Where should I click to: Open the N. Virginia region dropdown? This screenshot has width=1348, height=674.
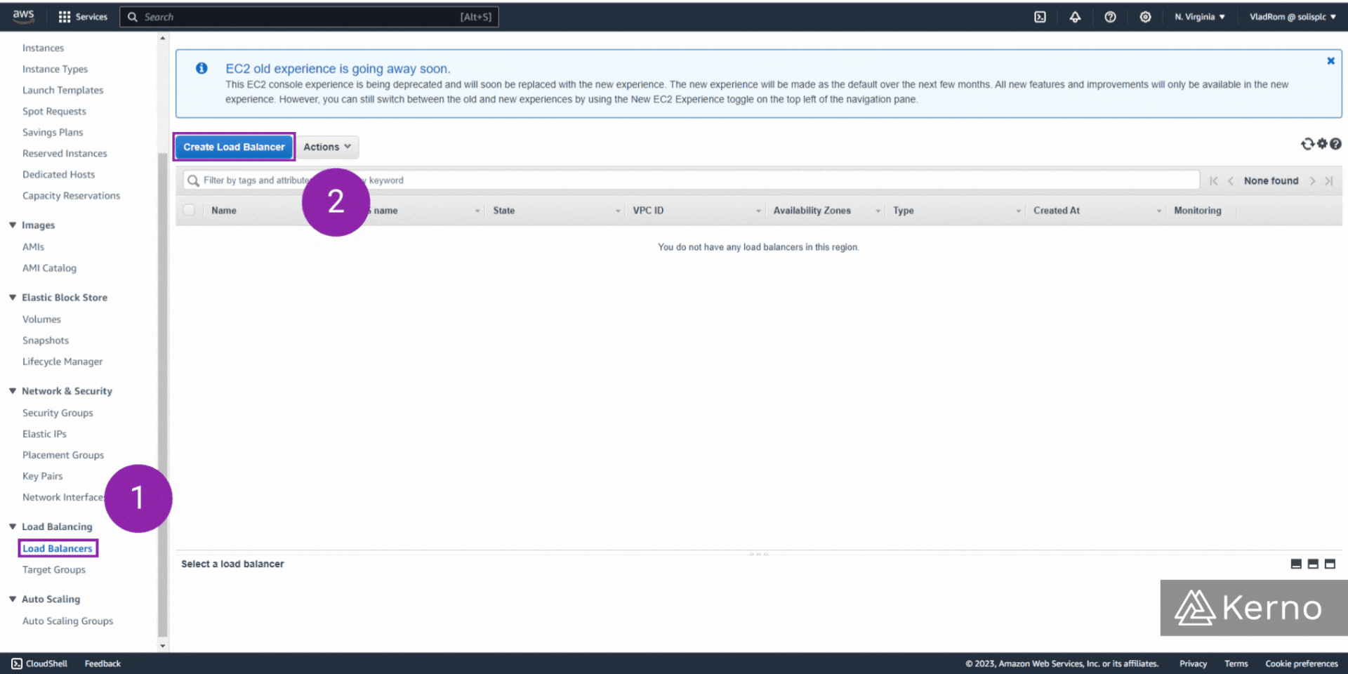point(1199,17)
